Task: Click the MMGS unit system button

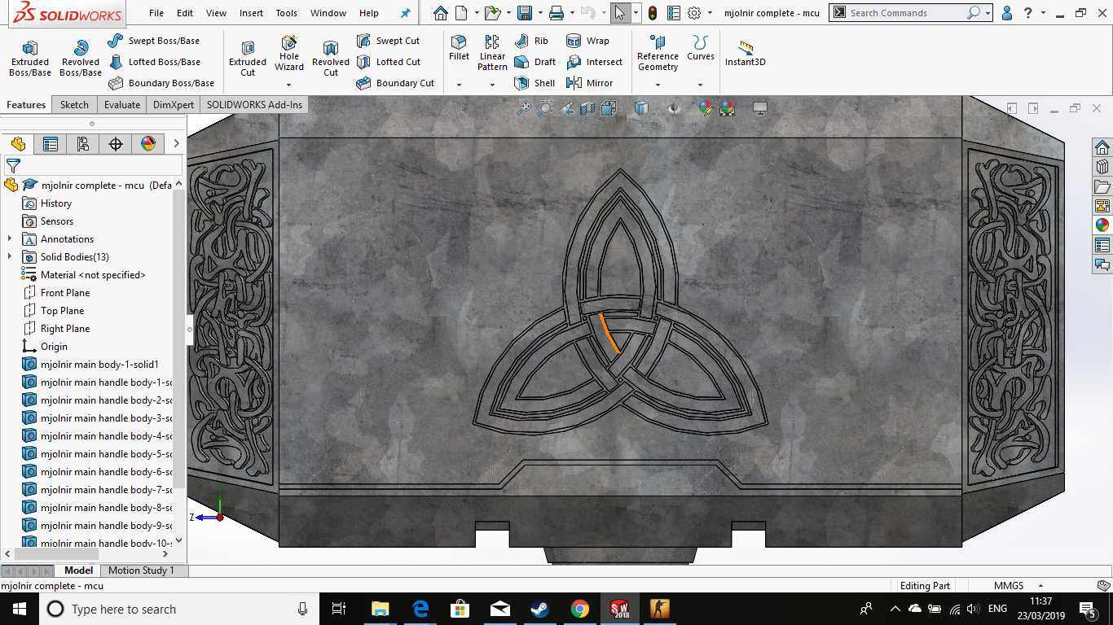Action: [1008, 586]
